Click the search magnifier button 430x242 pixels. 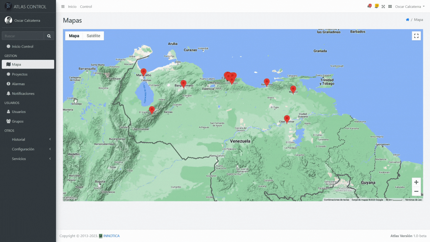click(49, 36)
